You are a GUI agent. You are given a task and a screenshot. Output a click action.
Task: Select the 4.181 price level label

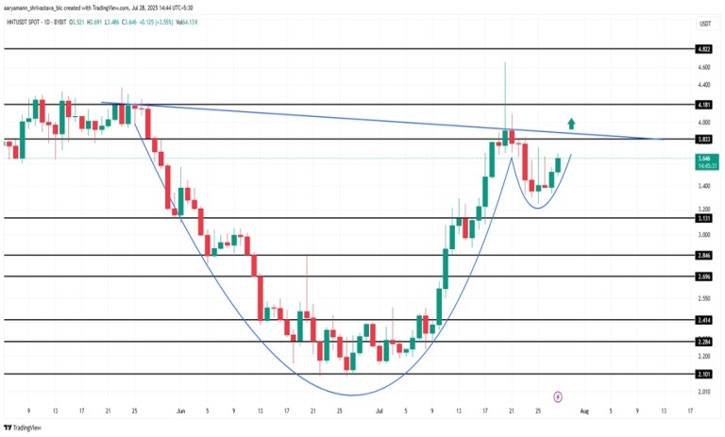[x=703, y=105]
